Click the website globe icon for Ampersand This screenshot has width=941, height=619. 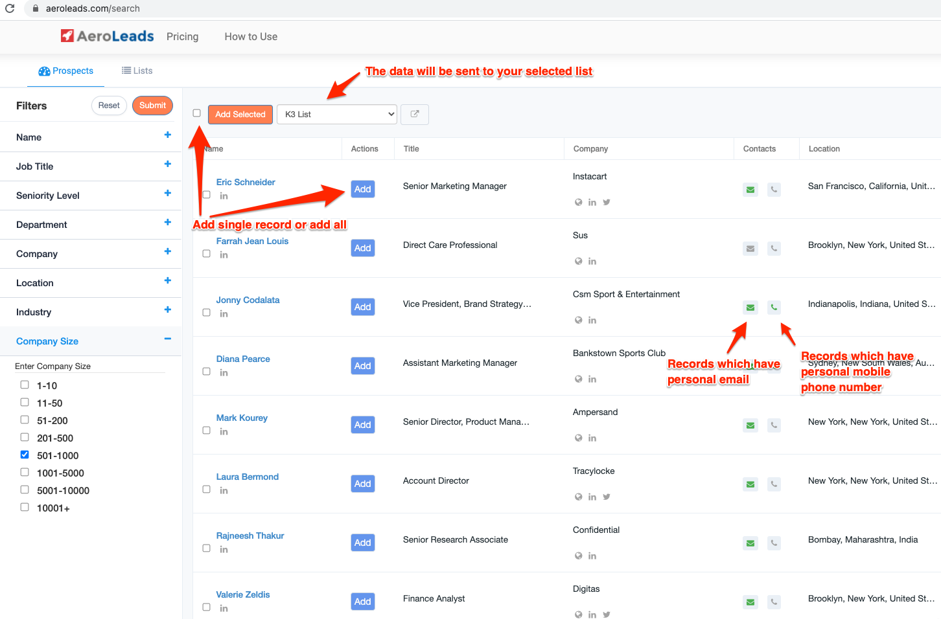[579, 438]
